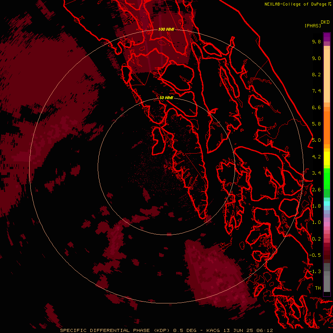This screenshot has height=333, width=333.
Task: Select the 7.4 value on the color scale
Action: click(x=316, y=91)
